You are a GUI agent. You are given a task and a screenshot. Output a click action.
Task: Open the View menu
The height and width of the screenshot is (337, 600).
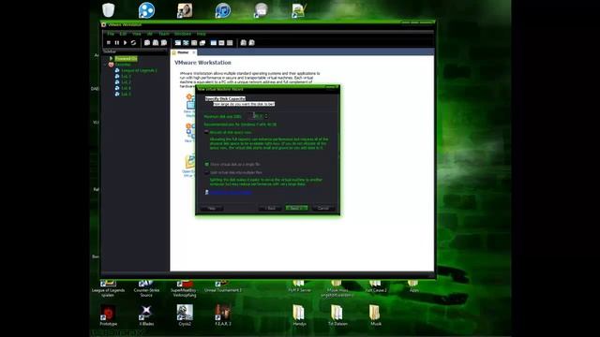(x=137, y=34)
